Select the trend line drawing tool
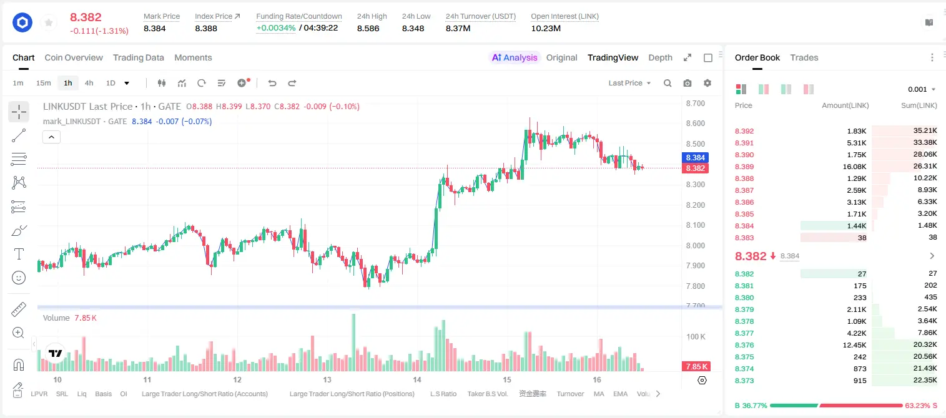The image size is (946, 418). pos(19,135)
